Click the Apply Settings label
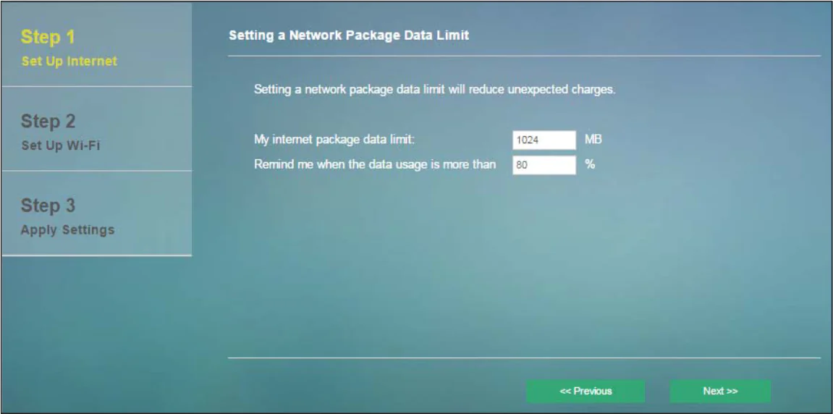The width and height of the screenshot is (833, 414). coord(67,230)
